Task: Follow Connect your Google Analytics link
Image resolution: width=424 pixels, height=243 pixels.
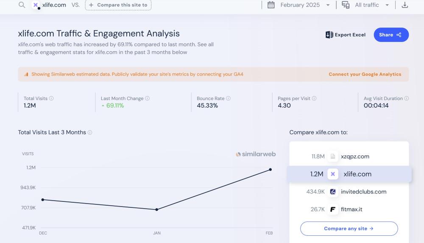Action: (x=365, y=74)
